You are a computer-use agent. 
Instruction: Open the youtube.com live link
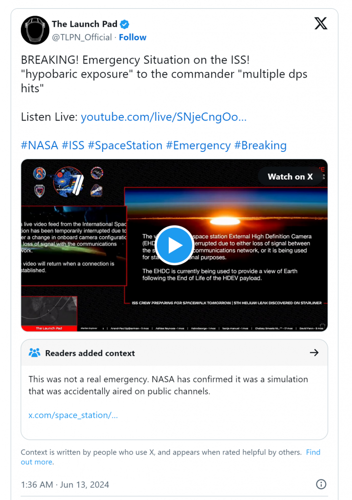point(164,117)
